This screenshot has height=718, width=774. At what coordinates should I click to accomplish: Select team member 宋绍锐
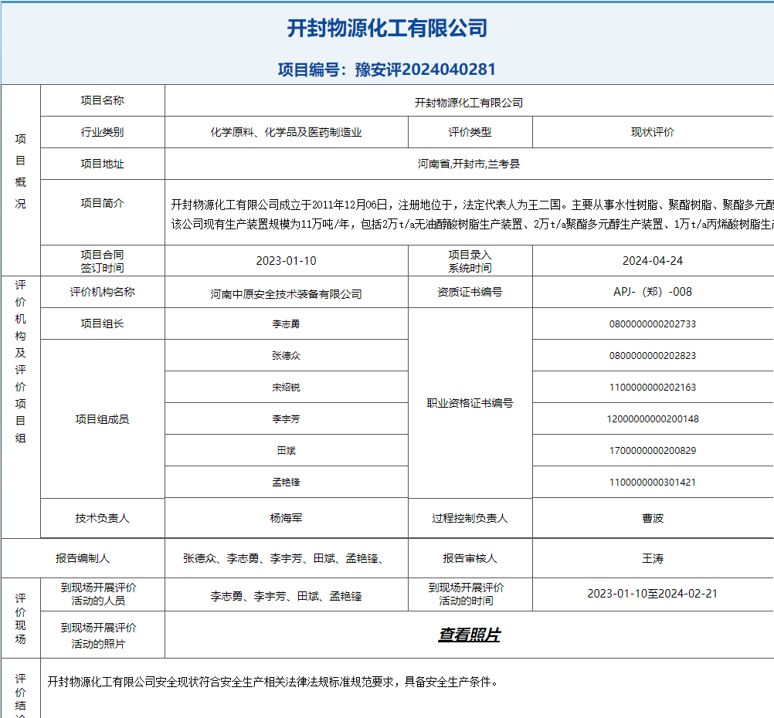click(287, 388)
